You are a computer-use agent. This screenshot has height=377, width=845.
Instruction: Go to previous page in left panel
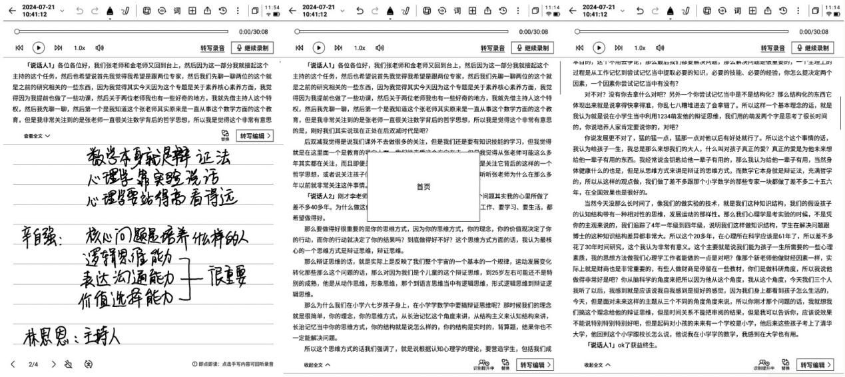13,364
